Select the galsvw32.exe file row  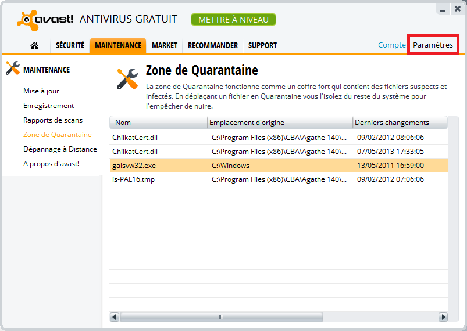[279, 165]
